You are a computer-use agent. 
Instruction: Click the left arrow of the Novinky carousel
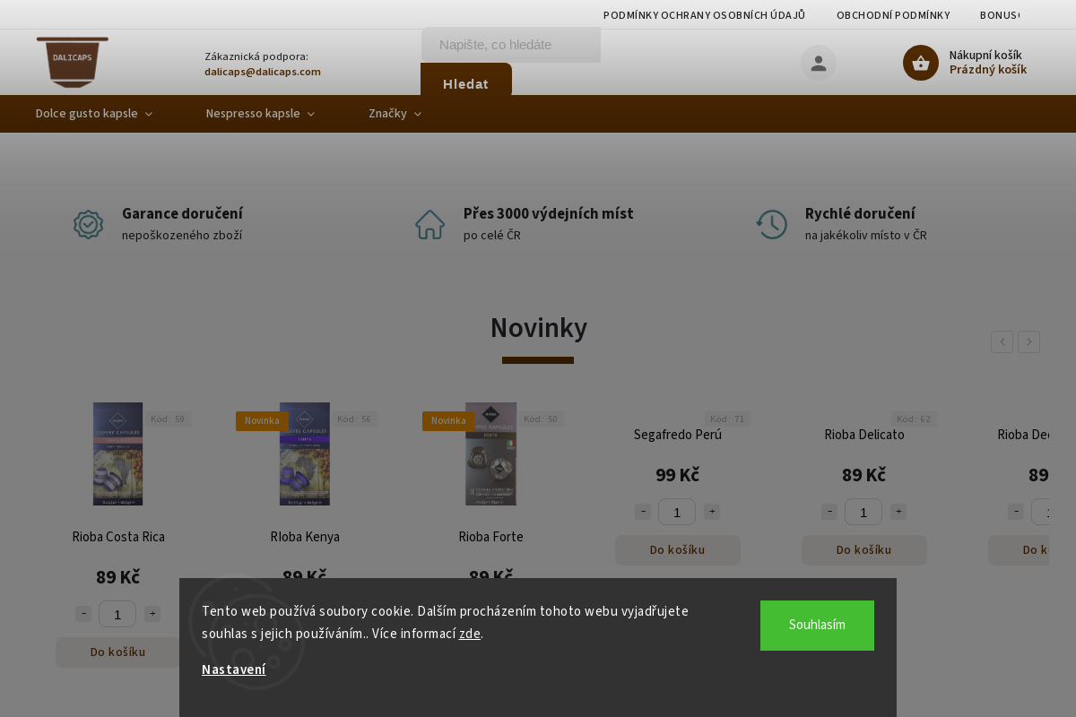(1002, 341)
